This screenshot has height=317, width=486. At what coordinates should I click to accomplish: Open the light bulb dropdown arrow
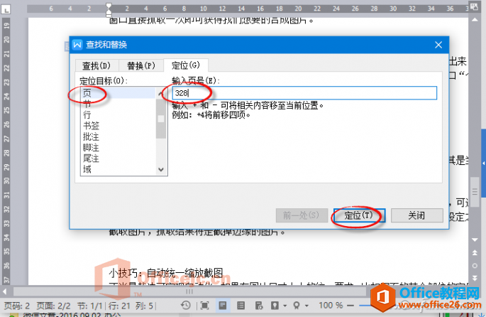pos(306,306)
